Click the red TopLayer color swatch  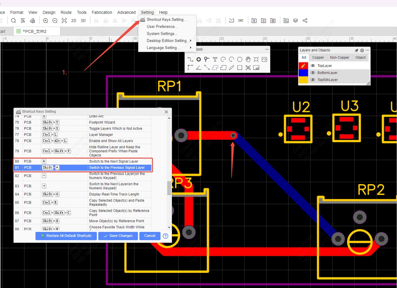[303, 65]
